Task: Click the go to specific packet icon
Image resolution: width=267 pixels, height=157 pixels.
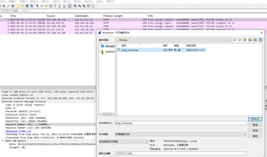Action: tap(51, 6)
